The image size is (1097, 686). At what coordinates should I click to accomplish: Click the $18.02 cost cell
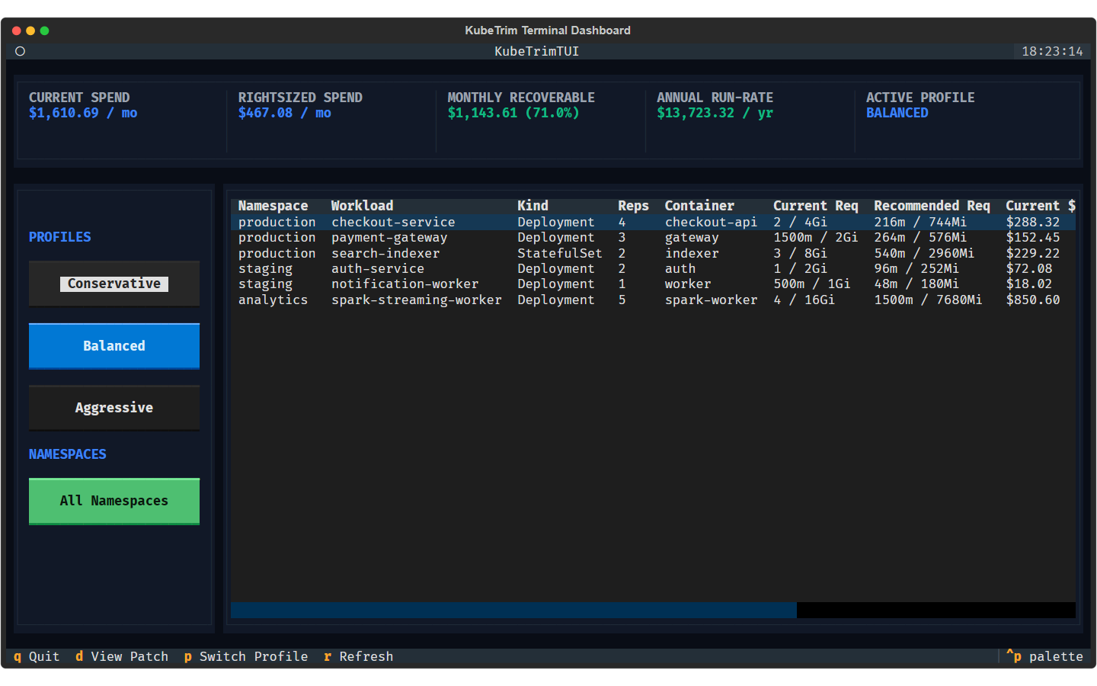1029,284
